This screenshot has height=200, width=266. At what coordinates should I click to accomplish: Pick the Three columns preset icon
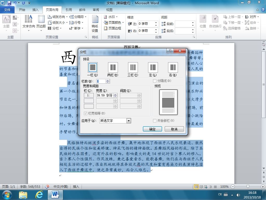[133, 67]
